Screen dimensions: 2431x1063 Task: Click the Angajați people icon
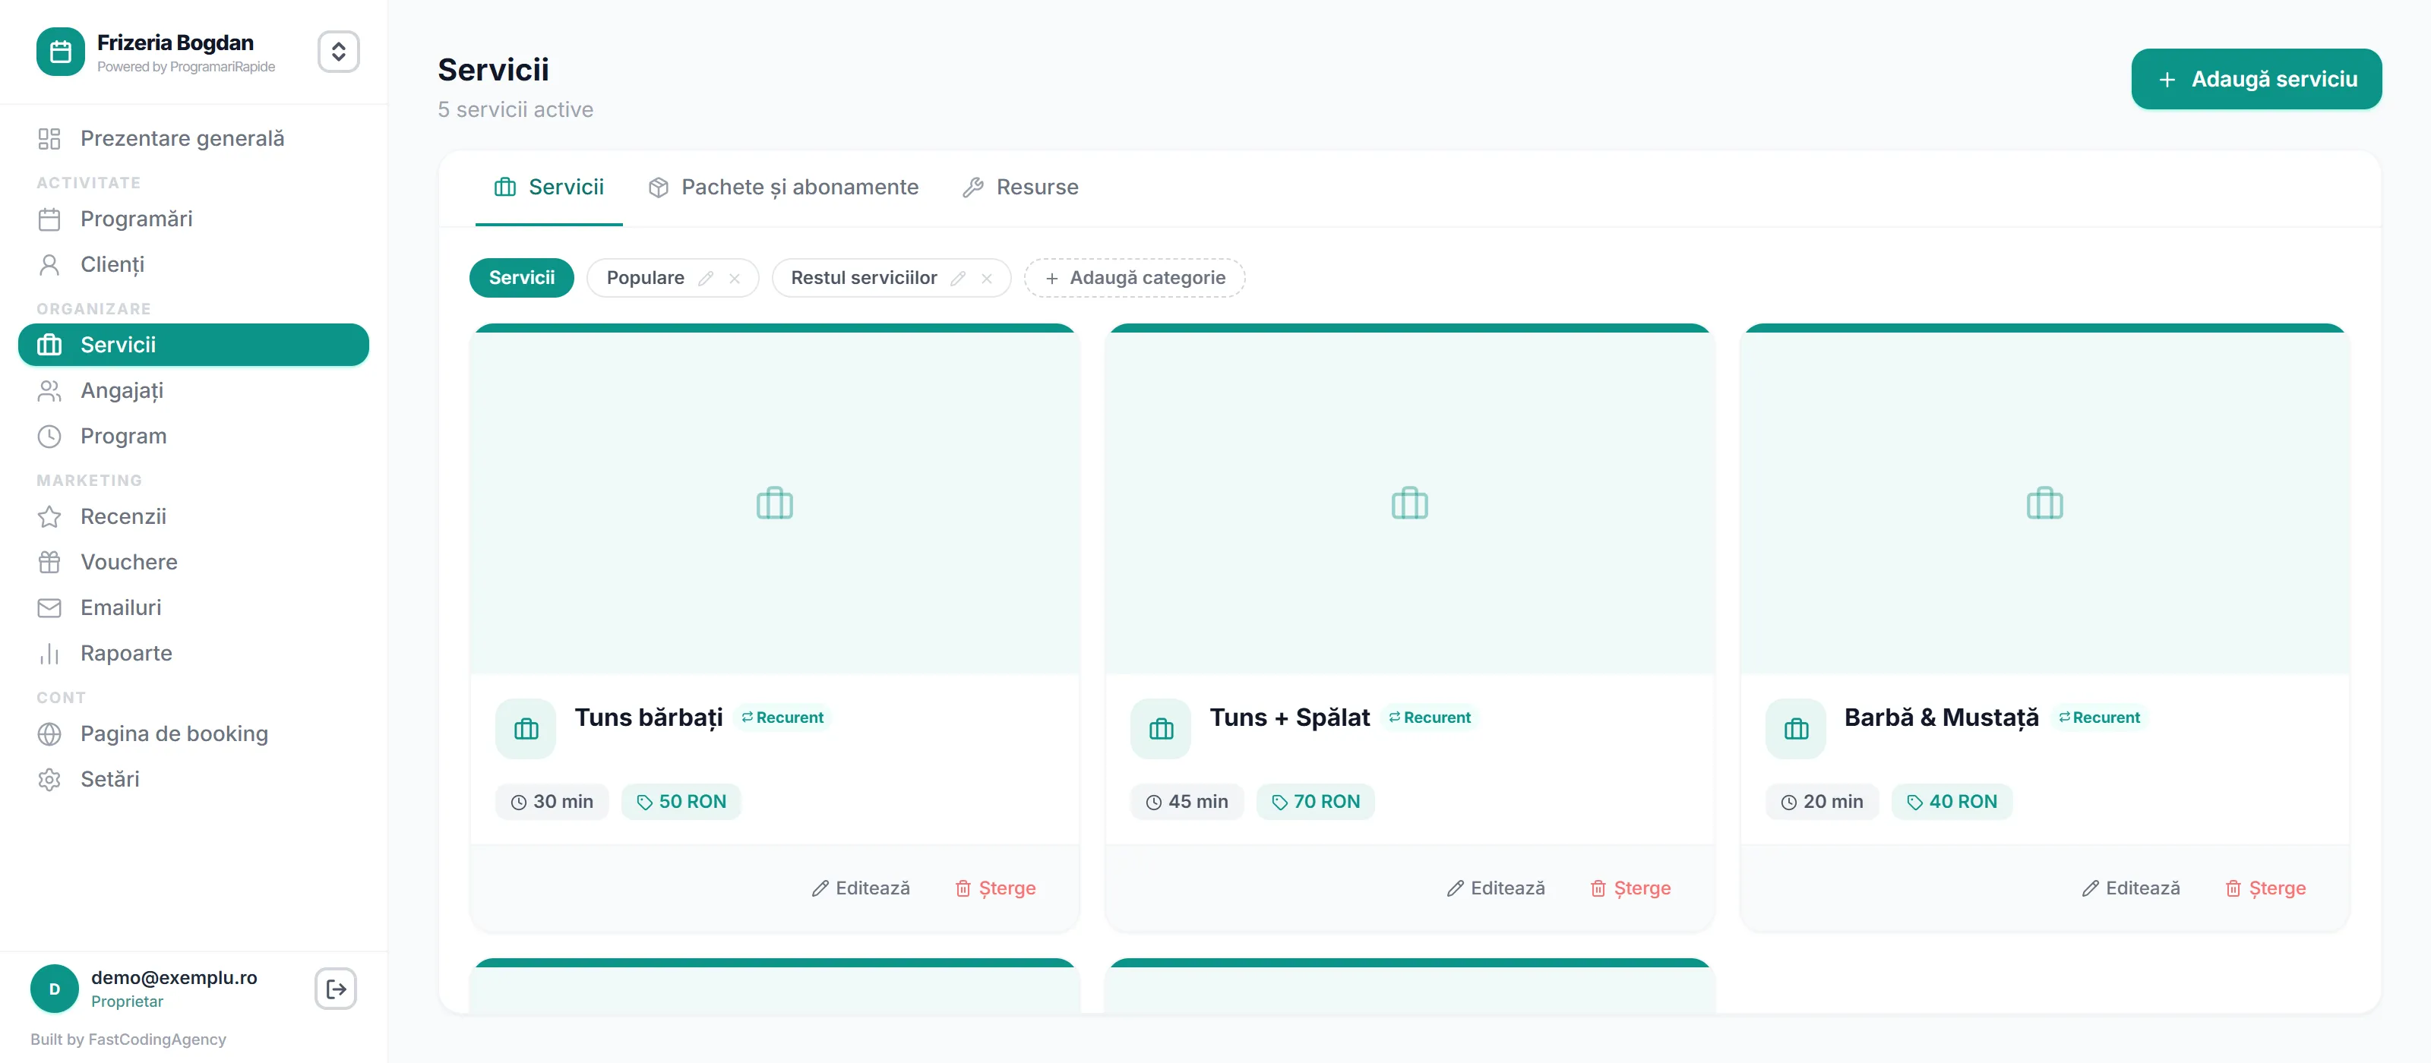pos(49,390)
